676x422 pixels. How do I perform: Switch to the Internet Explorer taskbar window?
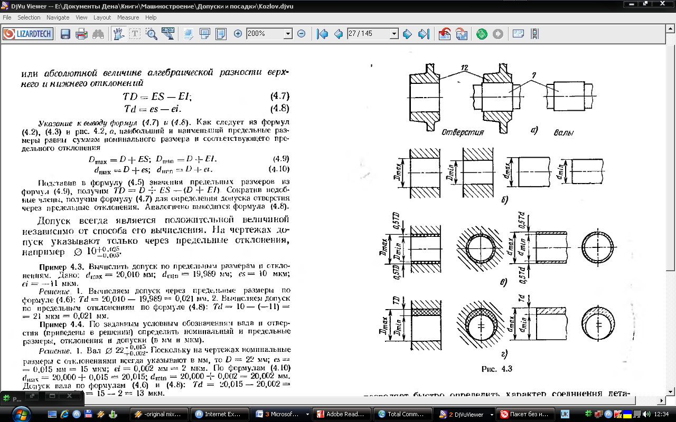point(220,414)
